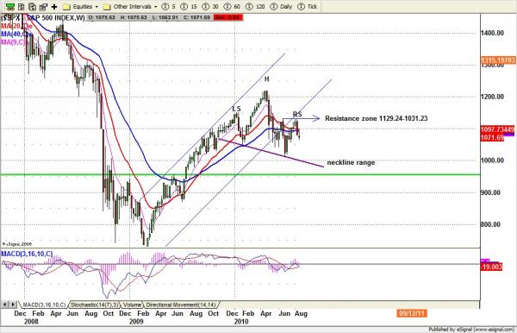This screenshot has width=517, height=333.
Task: Select the 15-minute interval button
Action: click(190, 7)
